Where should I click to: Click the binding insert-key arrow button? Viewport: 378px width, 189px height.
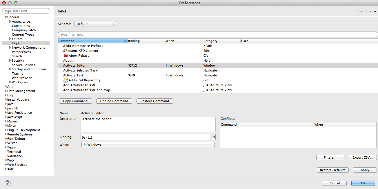(213, 137)
